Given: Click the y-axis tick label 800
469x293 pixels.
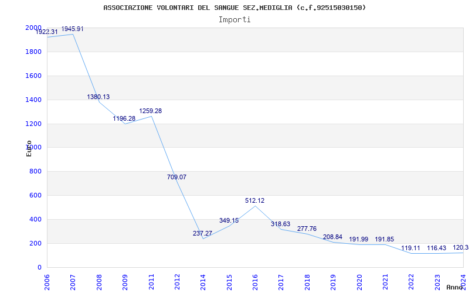Looking at the screenshot, I should pyautogui.click(x=36, y=171).
